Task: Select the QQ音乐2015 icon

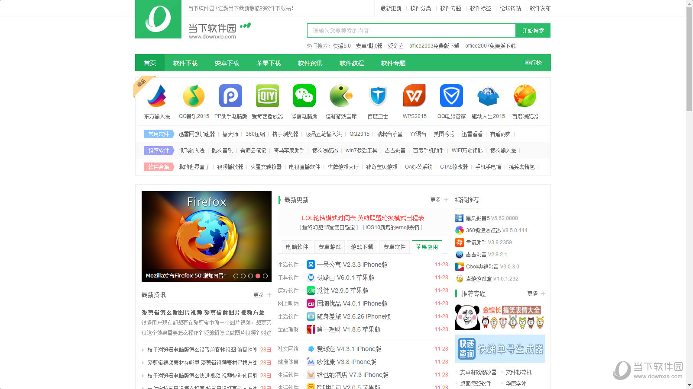Action: click(x=194, y=96)
